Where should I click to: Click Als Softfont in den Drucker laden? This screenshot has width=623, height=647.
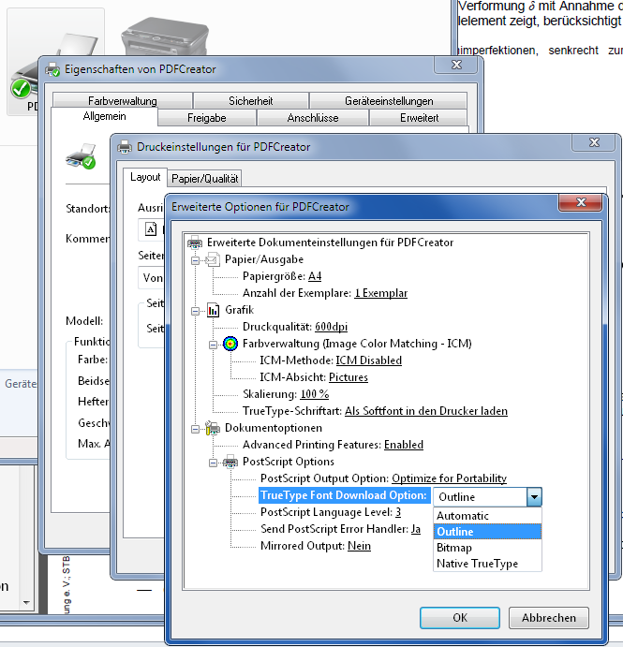tap(426, 411)
